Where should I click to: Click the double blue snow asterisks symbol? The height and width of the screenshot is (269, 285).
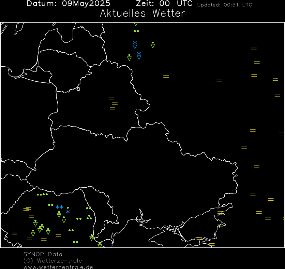tap(59, 207)
